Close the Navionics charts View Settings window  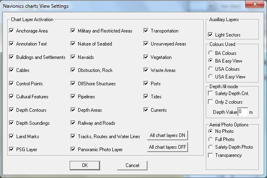(254, 4)
